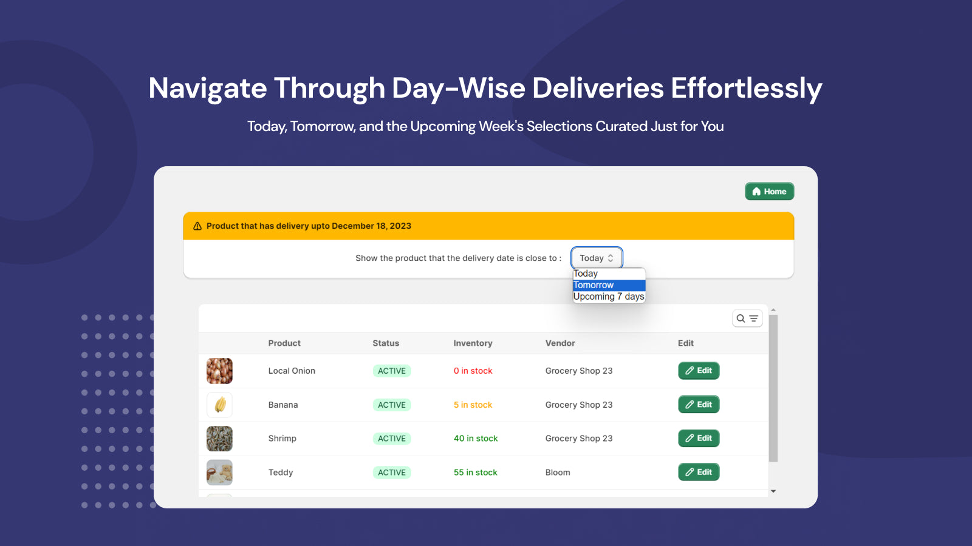Image resolution: width=972 pixels, height=546 pixels.
Task: Select the highlighted "Tomorrow" option
Action: click(593, 285)
